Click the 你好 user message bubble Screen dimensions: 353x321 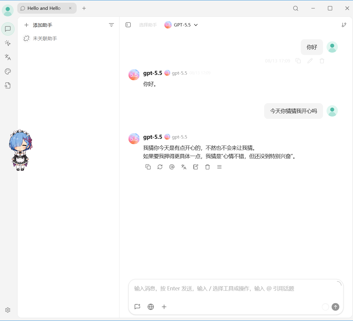[x=312, y=47]
